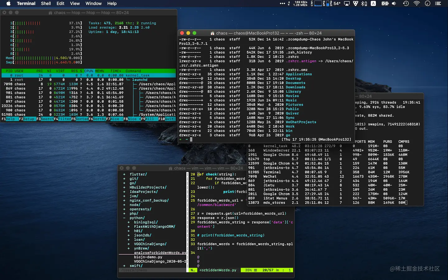Open the Apple menu

click(8, 3)
